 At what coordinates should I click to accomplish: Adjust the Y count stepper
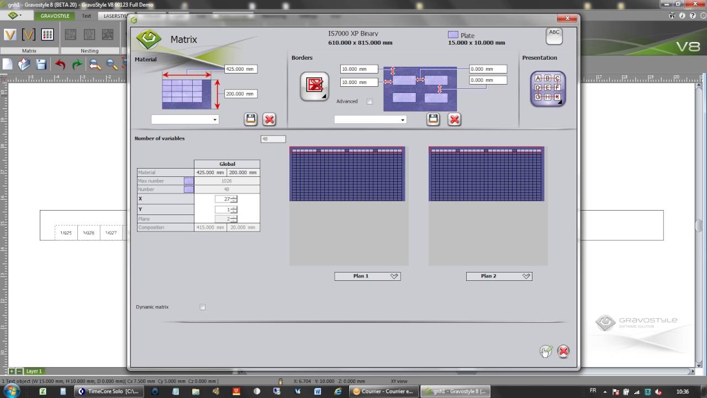coord(234,210)
